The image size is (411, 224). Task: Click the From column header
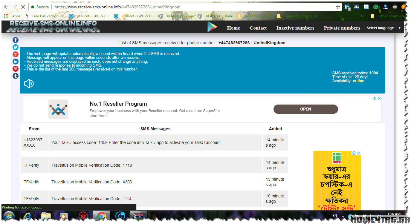(34, 129)
